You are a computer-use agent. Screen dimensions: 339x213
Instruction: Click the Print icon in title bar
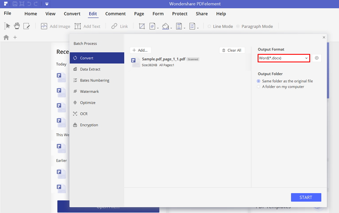[x=22, y=4]
